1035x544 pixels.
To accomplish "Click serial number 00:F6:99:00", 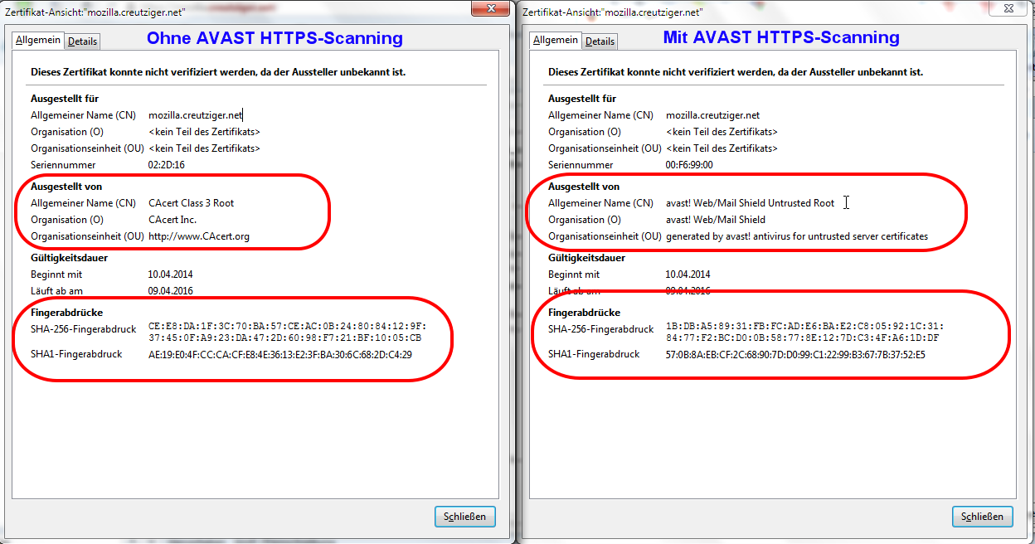I will click(689, 165).
